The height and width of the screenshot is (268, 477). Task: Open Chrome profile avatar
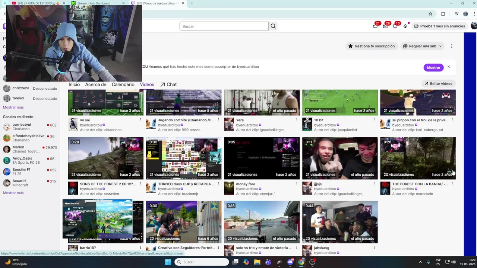tap(465, 14)
